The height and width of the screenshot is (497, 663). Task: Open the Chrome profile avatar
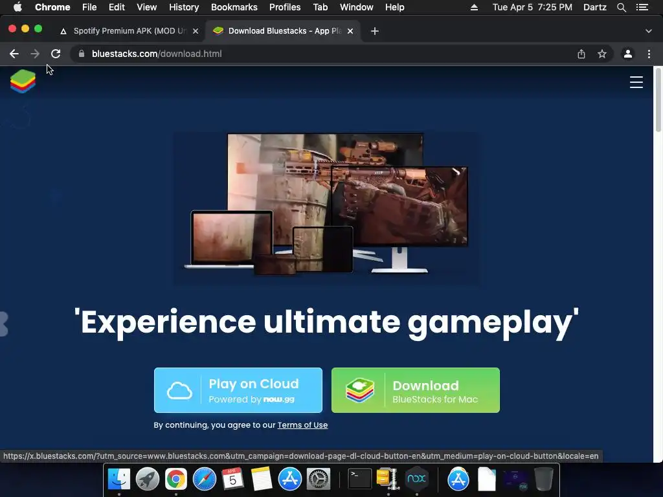pos(628,54)
